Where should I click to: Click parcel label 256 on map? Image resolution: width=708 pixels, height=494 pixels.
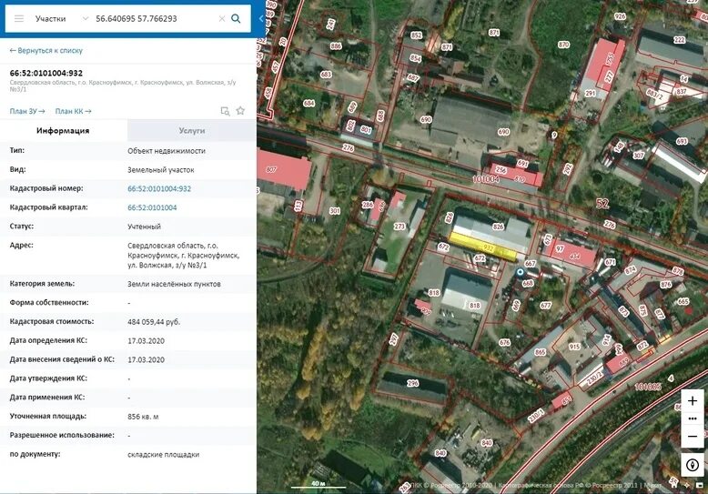tap(501, 170)
